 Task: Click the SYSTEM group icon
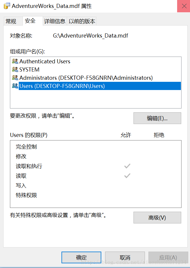click(x=15, y=69)
